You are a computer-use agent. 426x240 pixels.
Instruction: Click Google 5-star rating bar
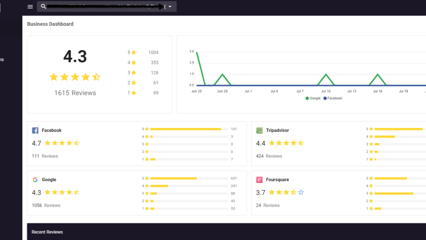tap(189, 178)
